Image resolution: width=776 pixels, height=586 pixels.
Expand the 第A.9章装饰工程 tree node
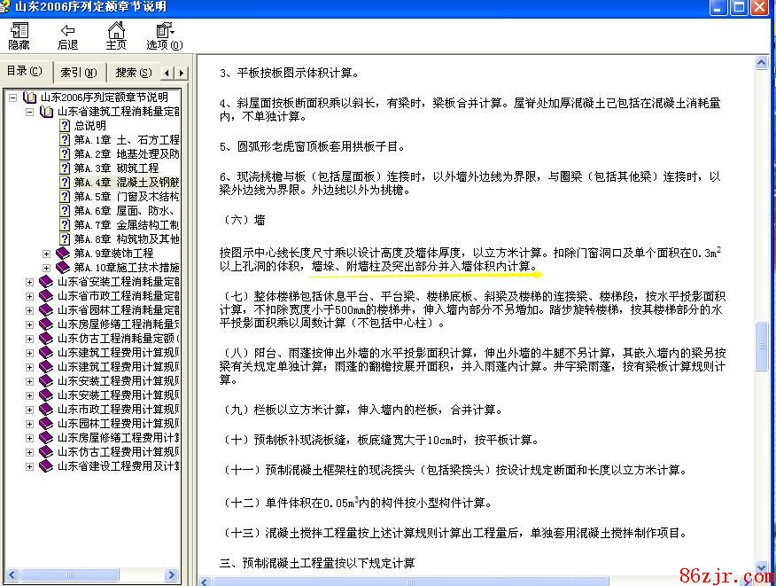[x=47, y=254]
